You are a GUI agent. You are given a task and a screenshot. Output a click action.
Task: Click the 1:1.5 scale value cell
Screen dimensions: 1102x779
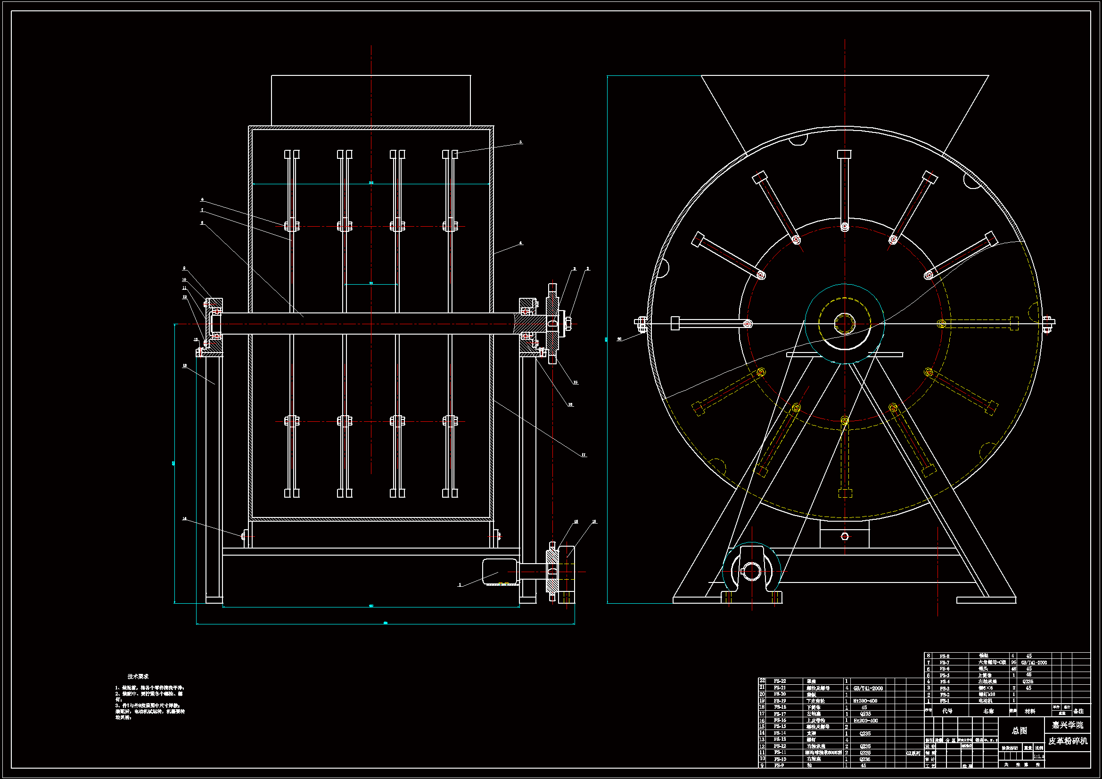coord(1039,756)
